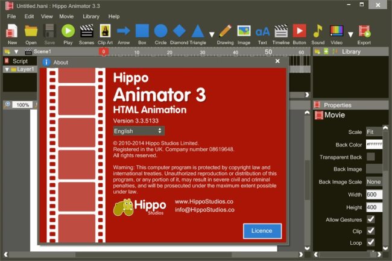Click the Licence button in About dialog
The image size is (392, 261).
(x=262, y=231)
